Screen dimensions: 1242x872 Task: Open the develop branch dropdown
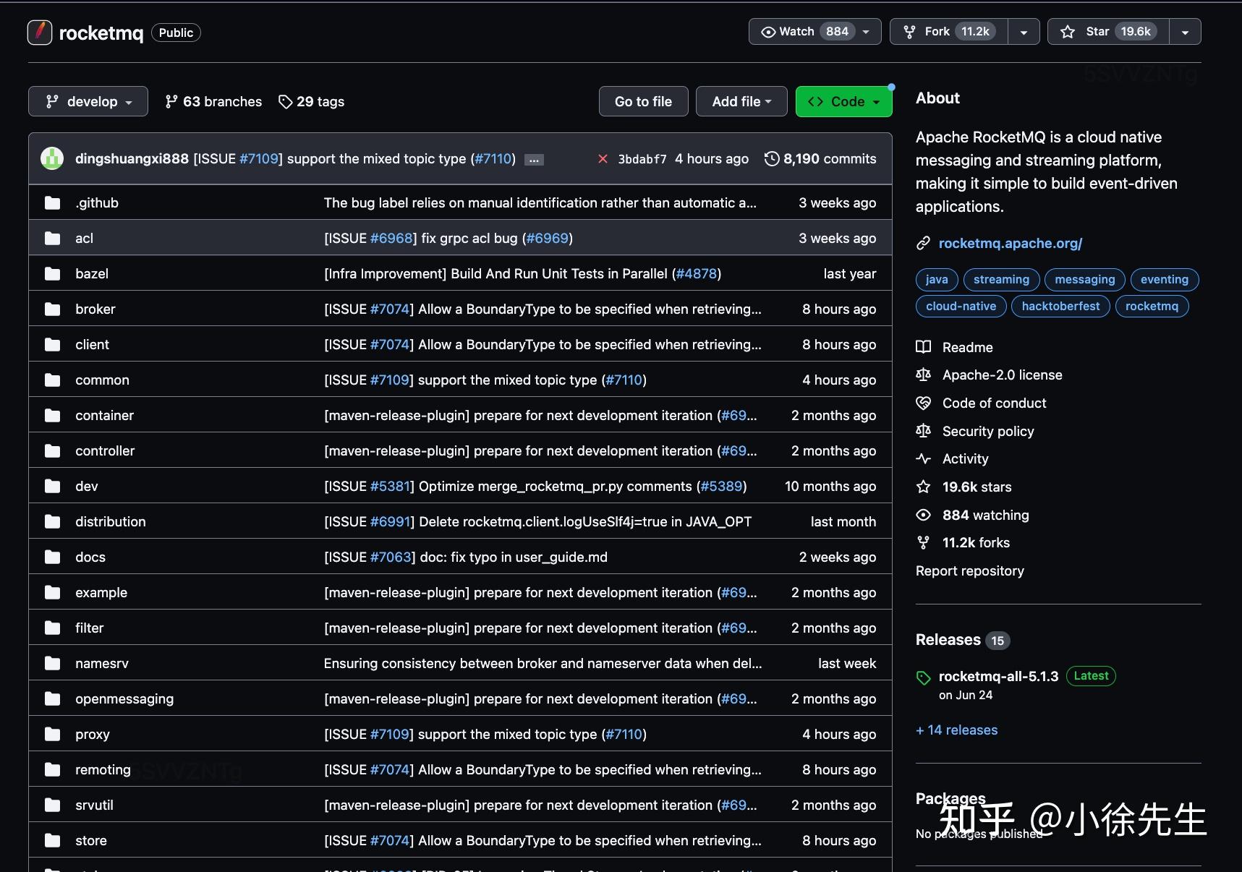[x=88, y=101]
